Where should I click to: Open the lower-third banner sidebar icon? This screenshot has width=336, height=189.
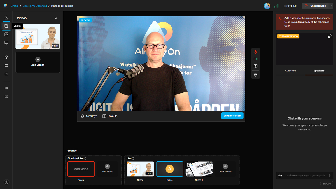[x=6, y=66]
